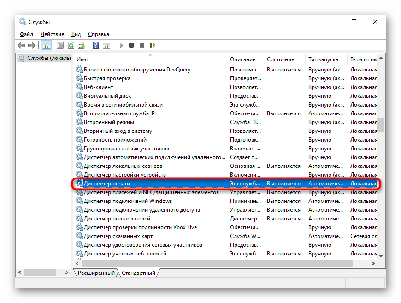Click the Export List toolbar icon
The image size is (401, 303).
click(82, 45)
